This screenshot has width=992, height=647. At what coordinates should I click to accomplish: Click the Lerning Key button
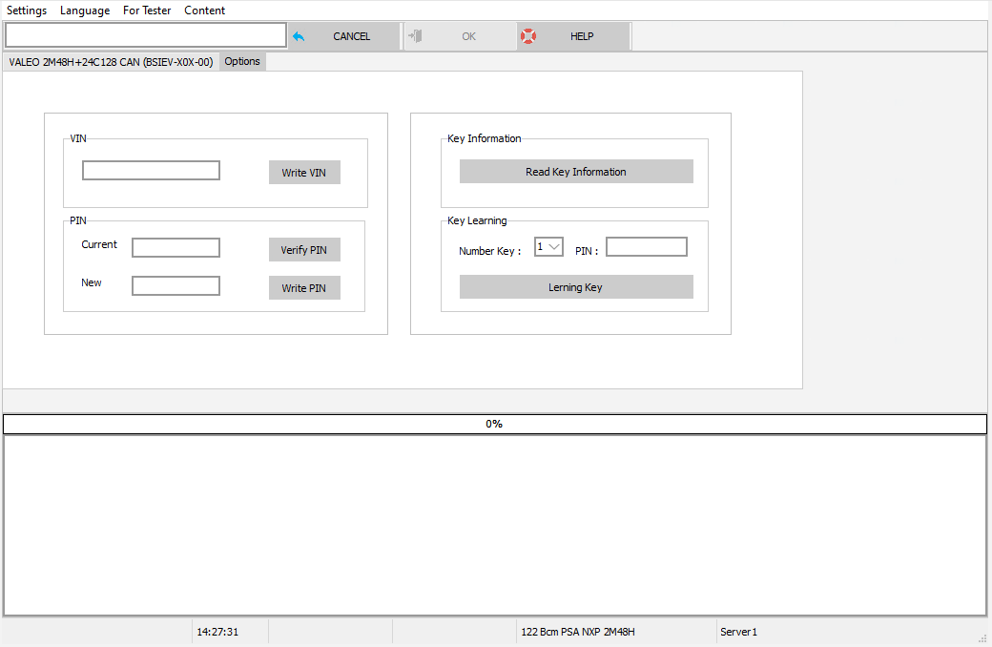click(x=576, y=286)
